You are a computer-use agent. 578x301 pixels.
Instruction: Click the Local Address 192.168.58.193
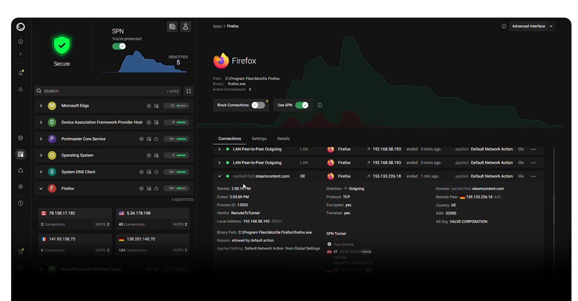(x=257, y=222)
